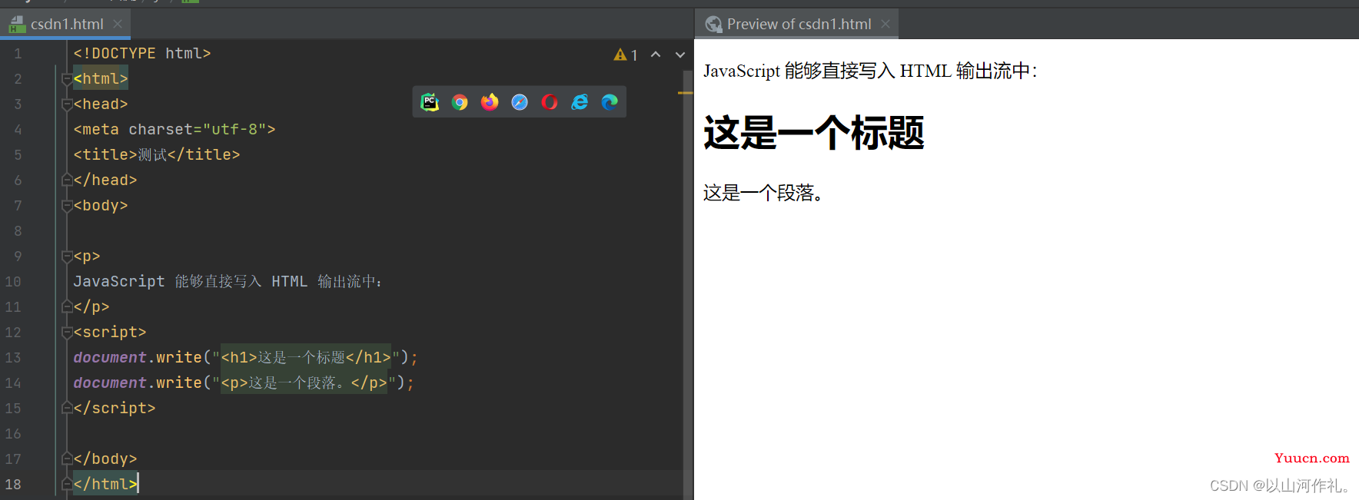
Task: Open preview in PyCharm built-in browser icon
Action: coord(430,102)
